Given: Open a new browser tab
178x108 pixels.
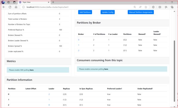Looking at the screenshot, I should point(53,2).
